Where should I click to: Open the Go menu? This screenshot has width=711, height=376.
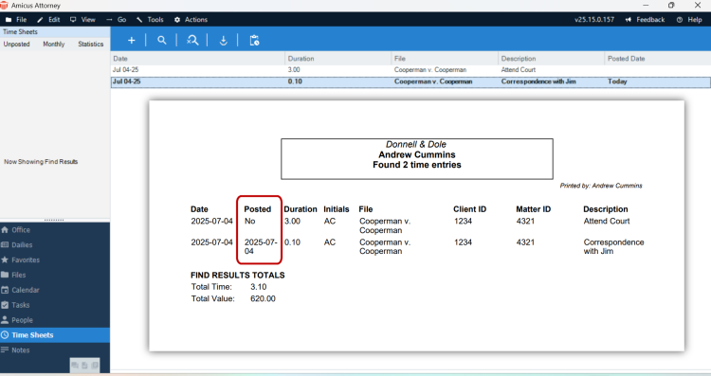pos(117,20)
